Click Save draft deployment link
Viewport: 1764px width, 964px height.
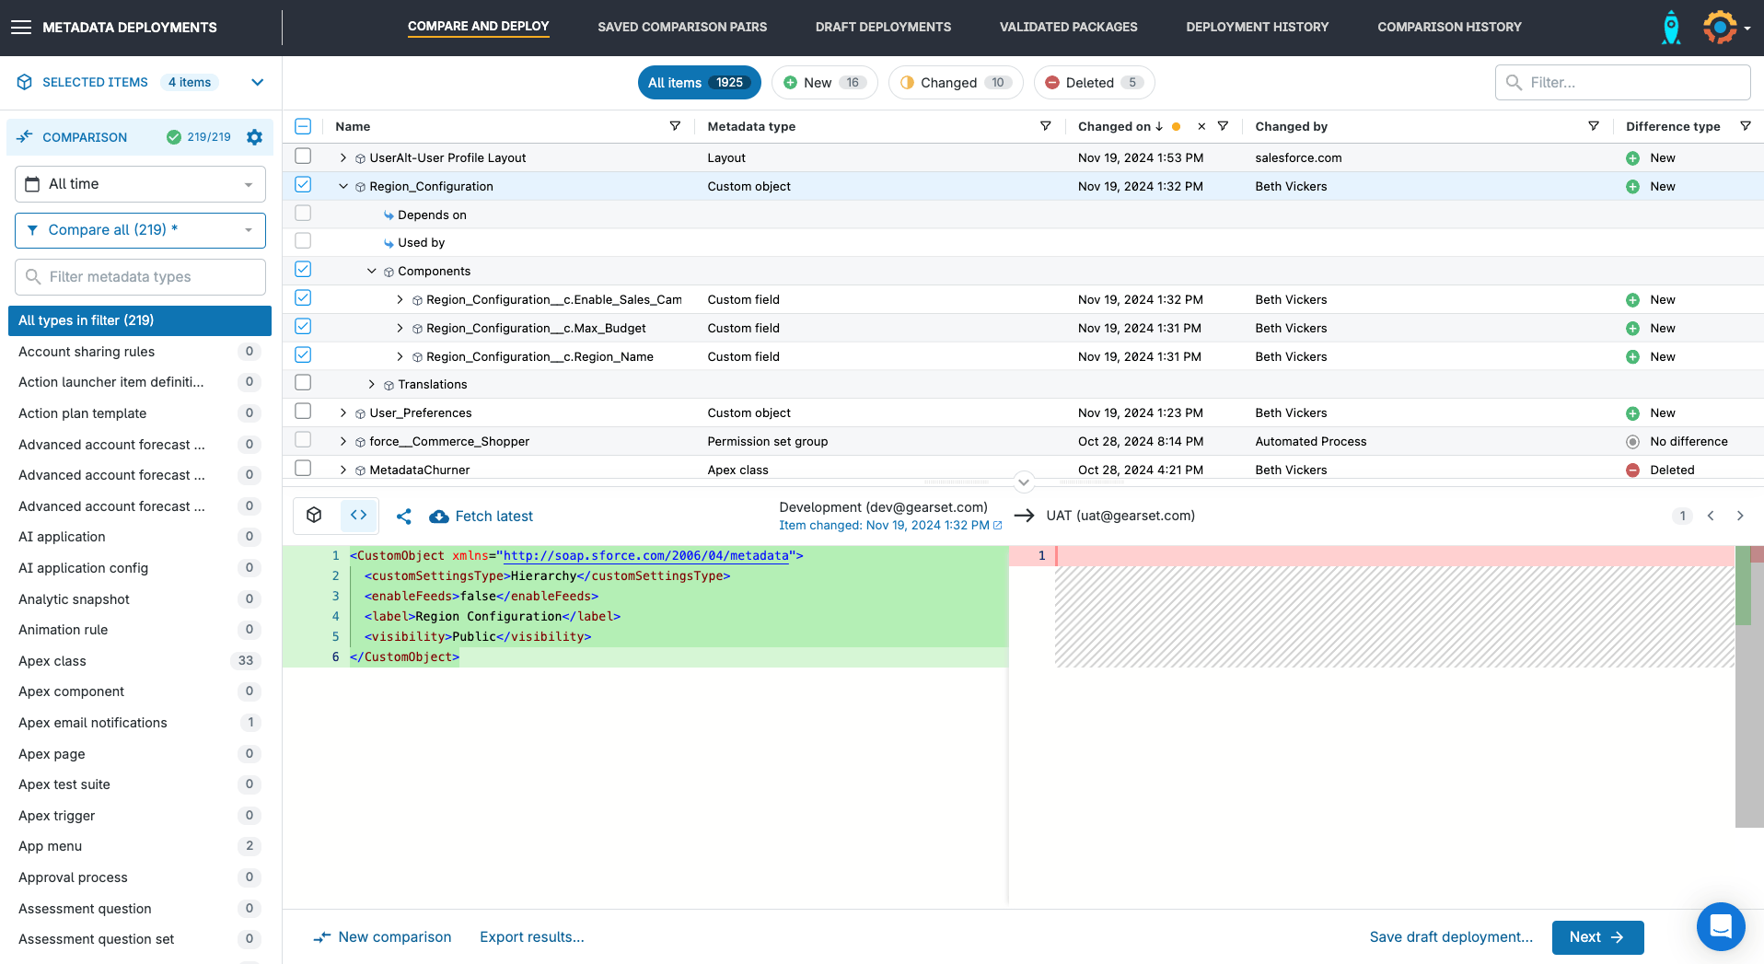tap(1450, 937)
